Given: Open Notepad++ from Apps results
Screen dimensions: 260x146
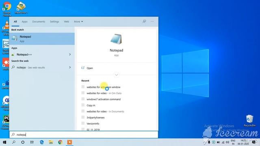Looking at the screenshot, I should (x=42, y=54).
